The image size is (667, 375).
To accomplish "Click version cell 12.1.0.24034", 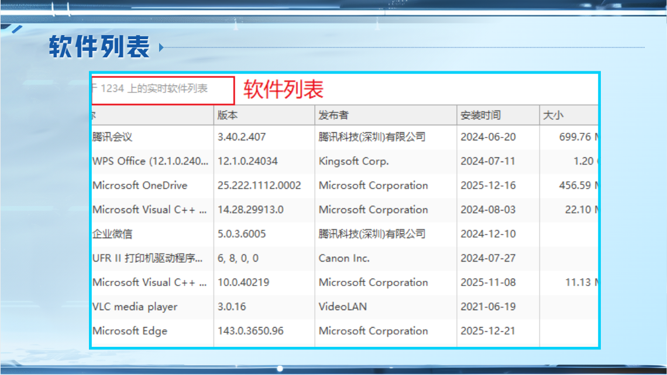I will click(247, 161).
